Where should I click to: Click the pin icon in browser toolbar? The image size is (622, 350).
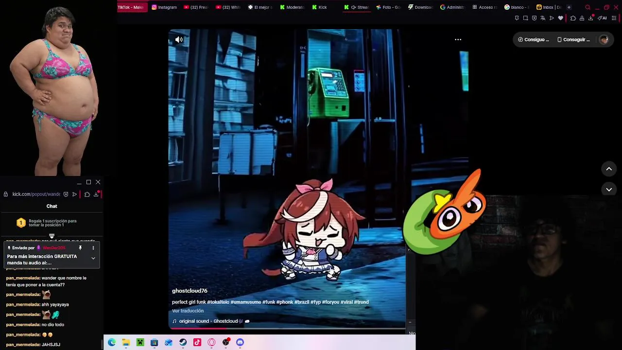coord(517,18)
